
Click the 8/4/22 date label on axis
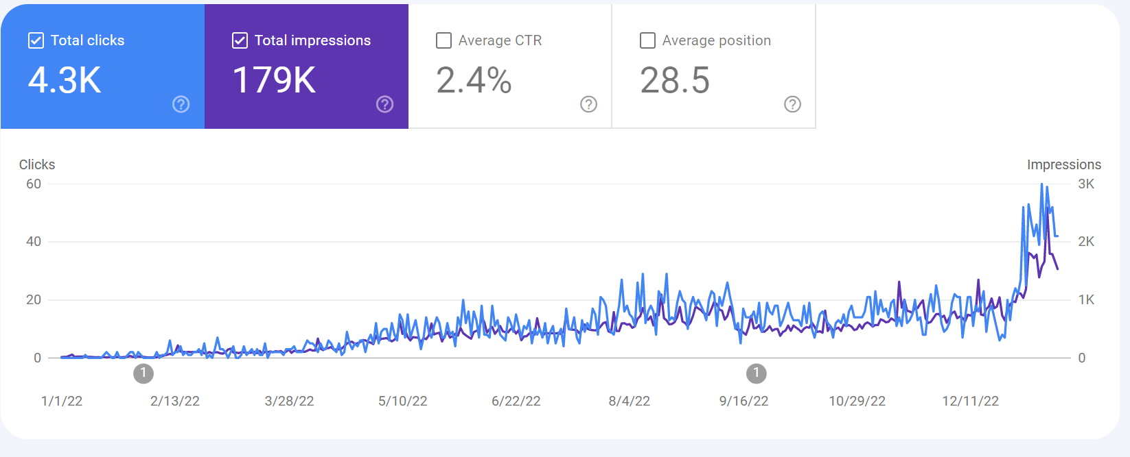coord(630,401)
